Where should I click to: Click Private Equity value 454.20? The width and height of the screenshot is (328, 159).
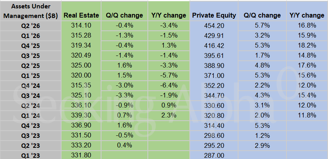pyautogui.click(x=214, y=26)
